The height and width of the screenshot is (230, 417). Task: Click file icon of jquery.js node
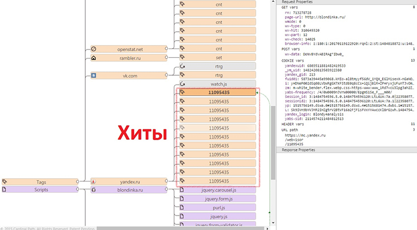(x=182, y=216)
